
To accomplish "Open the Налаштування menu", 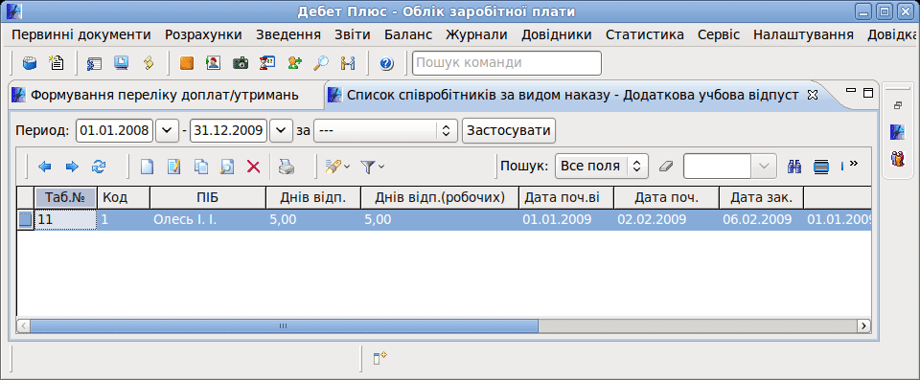I will 803,34.
